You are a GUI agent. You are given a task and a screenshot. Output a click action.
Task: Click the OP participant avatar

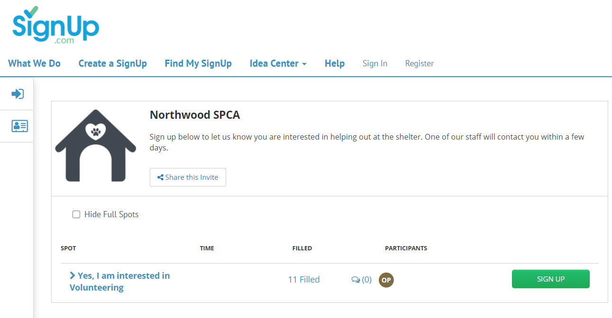(x=386, y=280)
